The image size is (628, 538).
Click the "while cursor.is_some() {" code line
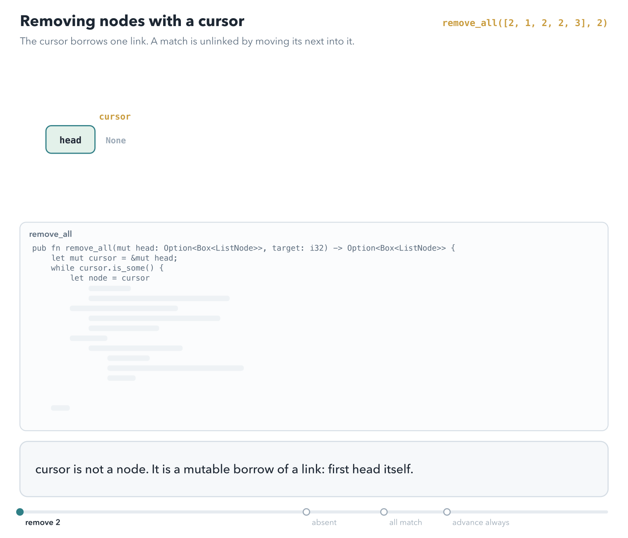coord(108,268)
